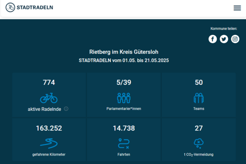Image resolution: width=246 pixels, height=164 pixels.
Task: Click the 14.738 Fahrten number
Action: 124,128
